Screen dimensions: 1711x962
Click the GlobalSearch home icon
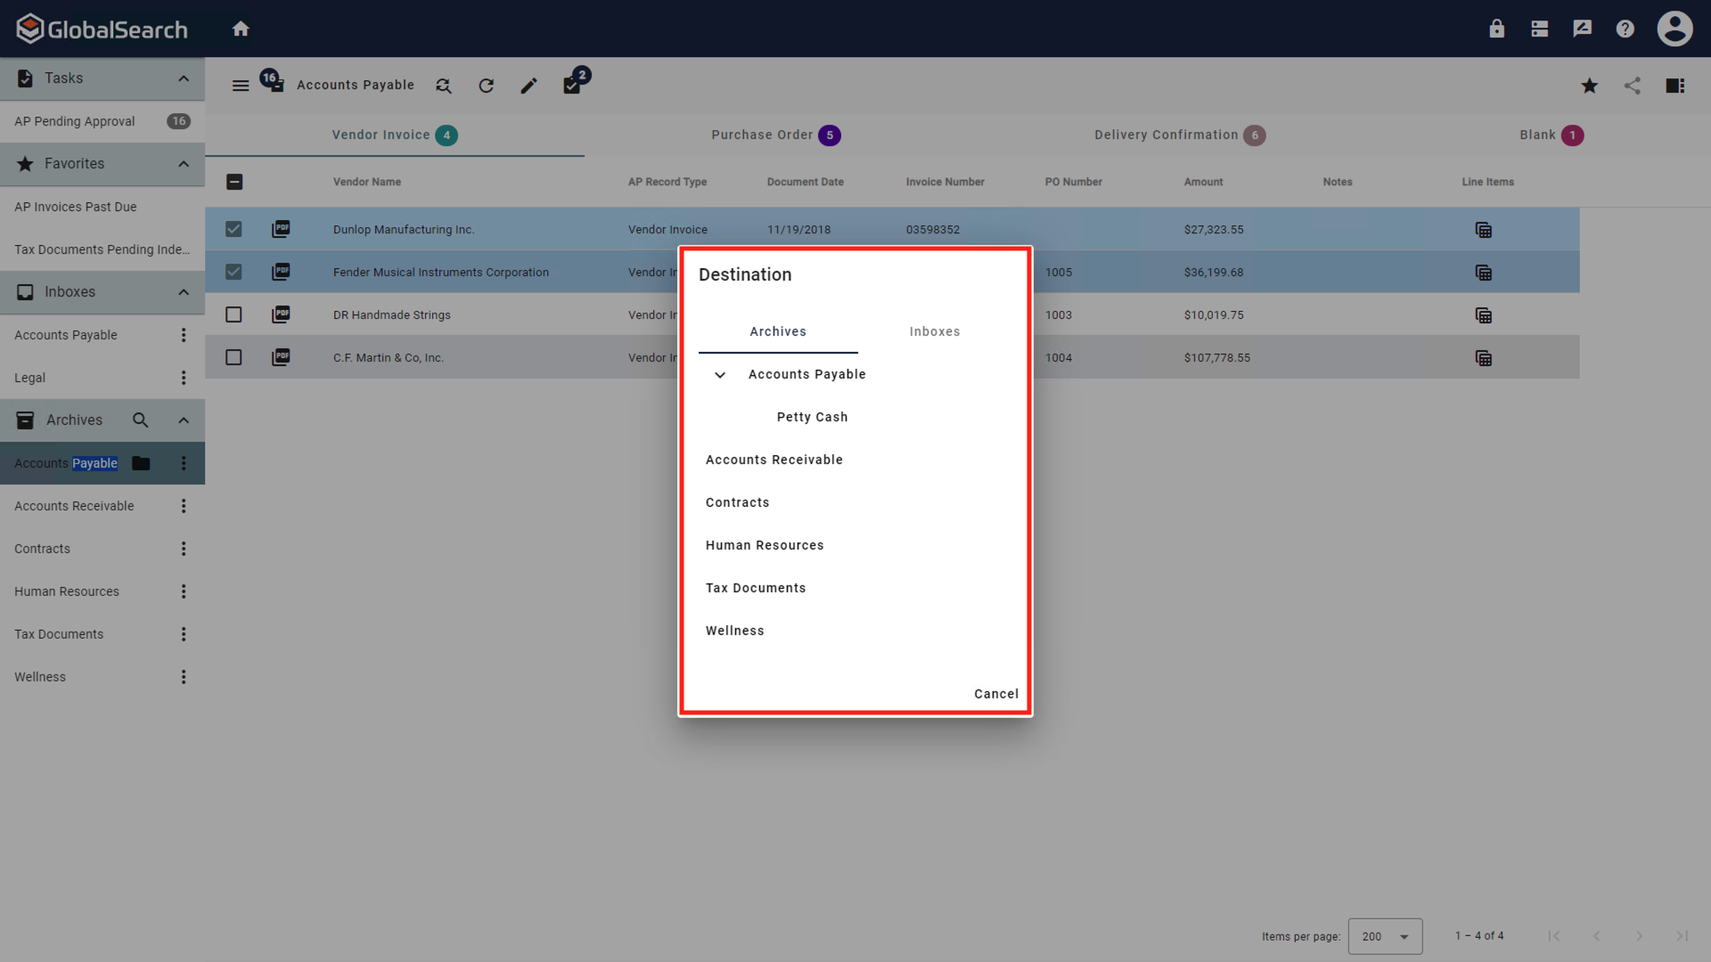point(241,29)
